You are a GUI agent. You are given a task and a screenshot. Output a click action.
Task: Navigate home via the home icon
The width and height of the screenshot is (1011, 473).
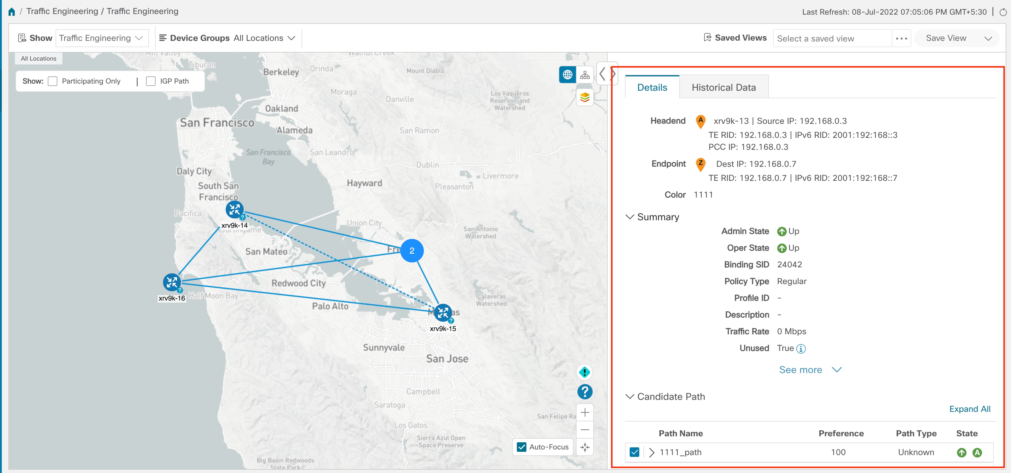coord(11,11)
